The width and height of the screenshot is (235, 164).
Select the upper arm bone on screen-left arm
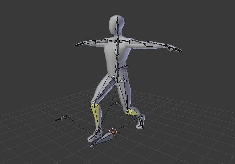[102, 42]
